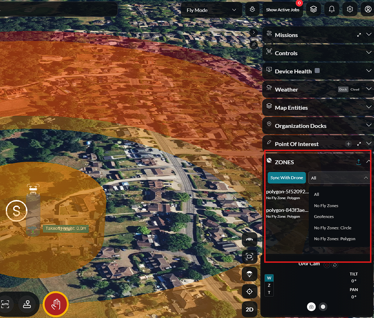Click the drone view button above camera-frame icon
374x318 pixels.
249,239
